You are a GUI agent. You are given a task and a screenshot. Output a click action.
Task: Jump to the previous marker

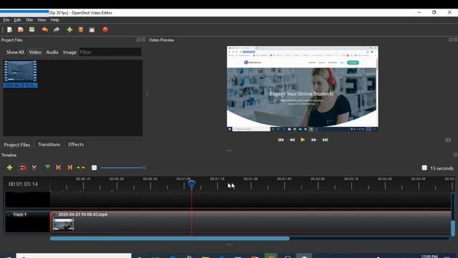tap(59, 168)
